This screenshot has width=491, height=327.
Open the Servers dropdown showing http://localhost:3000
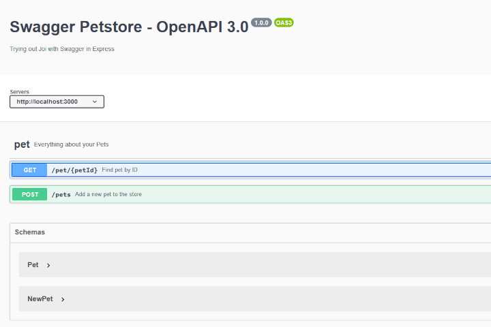click(57, 102)
